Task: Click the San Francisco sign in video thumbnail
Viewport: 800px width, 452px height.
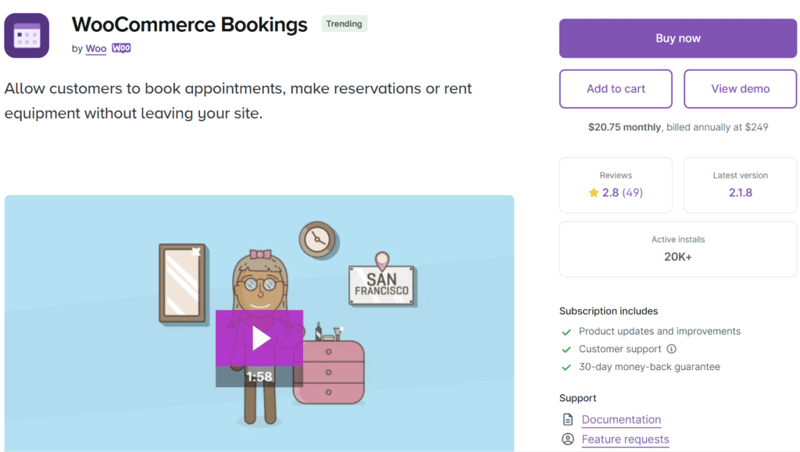Action: pos(381,284)
